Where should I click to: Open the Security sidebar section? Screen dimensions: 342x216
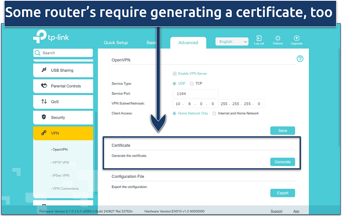tap(63, 118)
